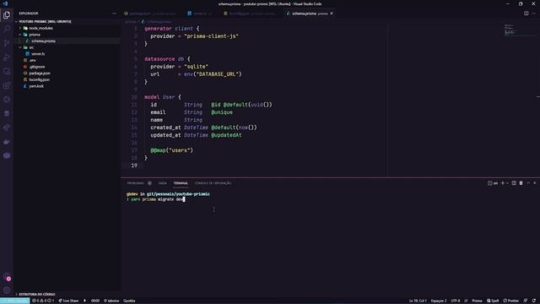
Task: Collapse the prisma folder
Action: 35,35
